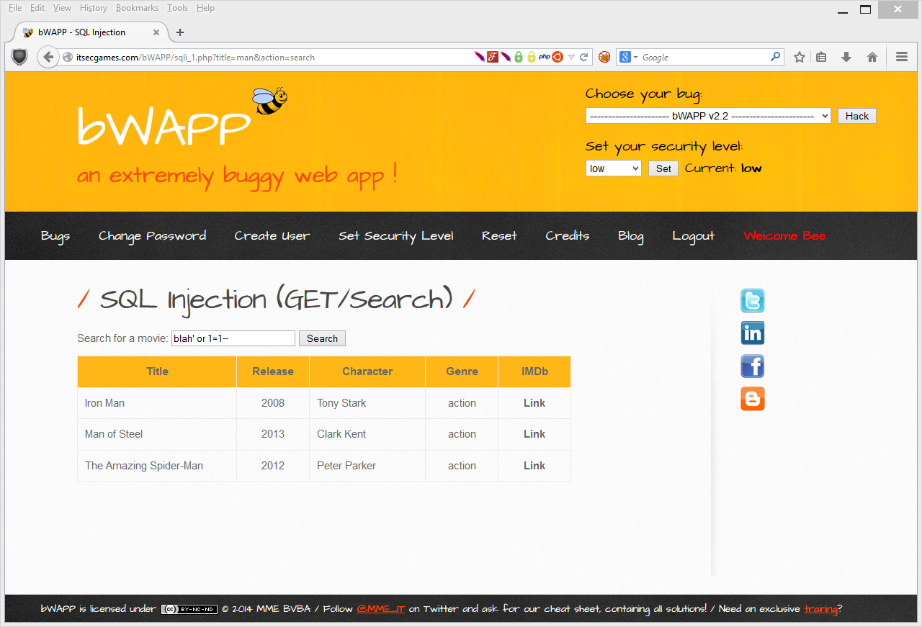Click the Twitter social icon
The height and width of the screenshot is (627, 922).
coord(752,301)
